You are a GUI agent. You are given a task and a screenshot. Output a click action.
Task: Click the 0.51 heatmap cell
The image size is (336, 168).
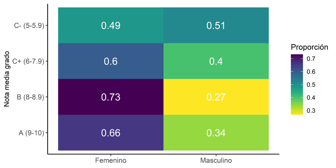tap(216, 25)
